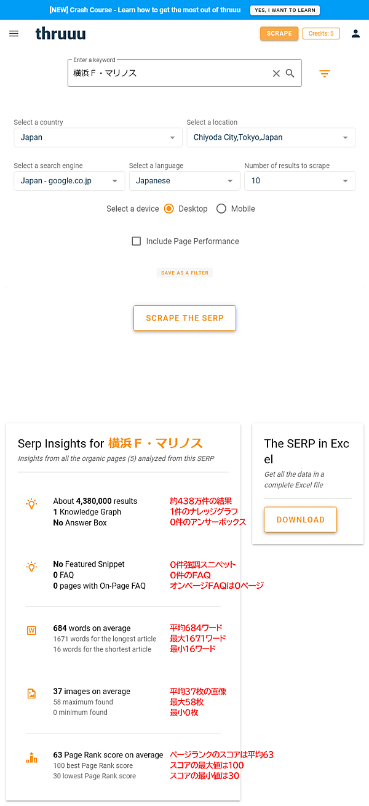
Task: Click the thruuu logo
Action: tap(60, 34)
